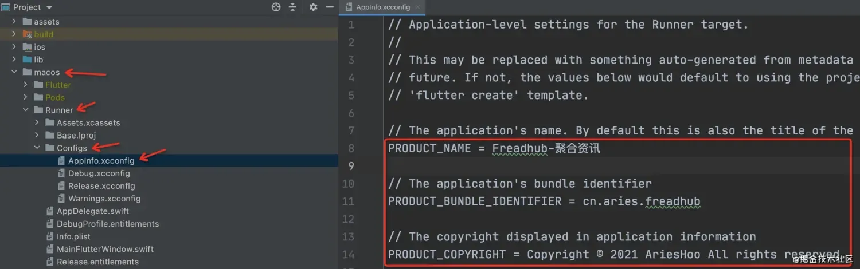
Task: Select MainFlutterWindow.swift file
Action: coord(105,249)
